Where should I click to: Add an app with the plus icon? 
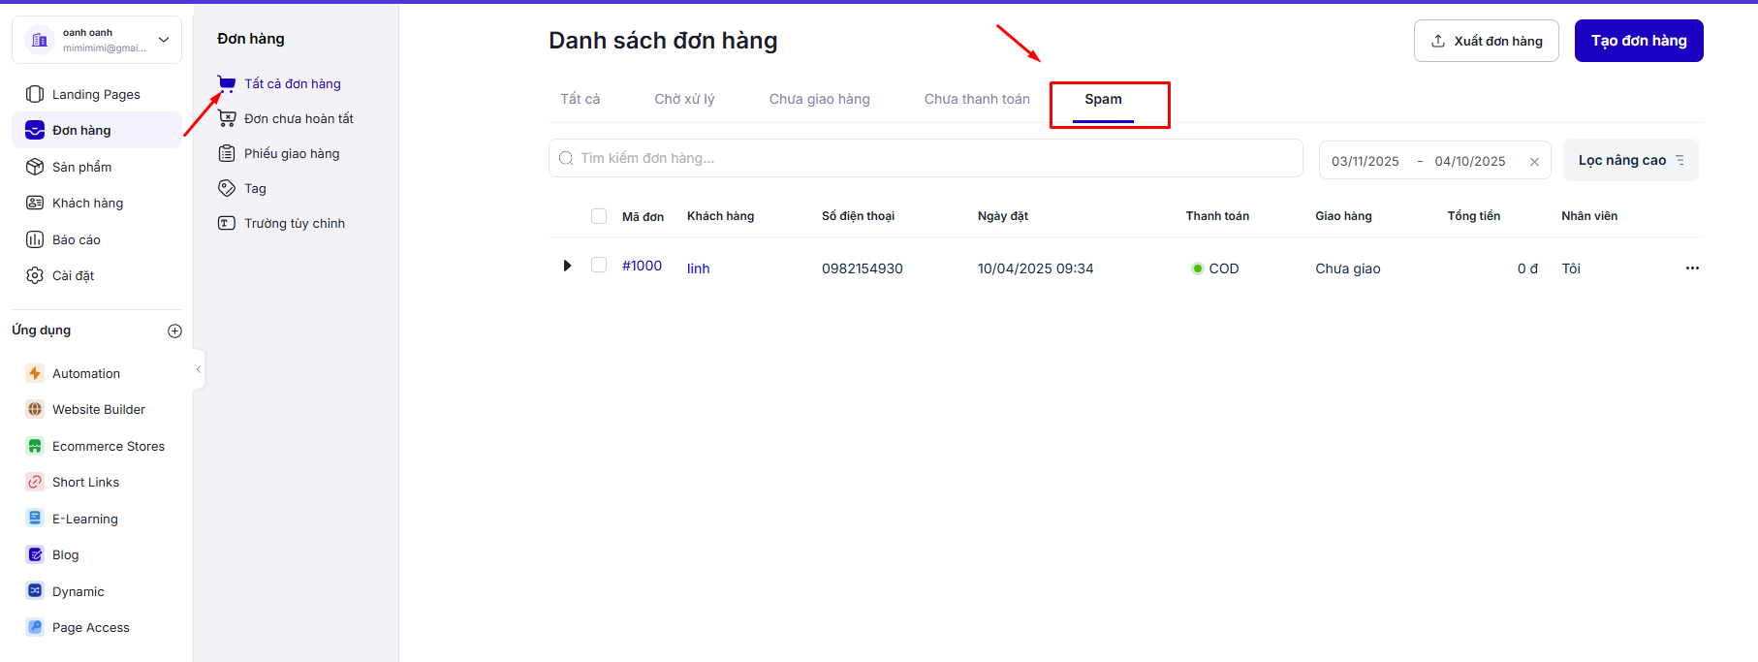click(x=174, y=331)
